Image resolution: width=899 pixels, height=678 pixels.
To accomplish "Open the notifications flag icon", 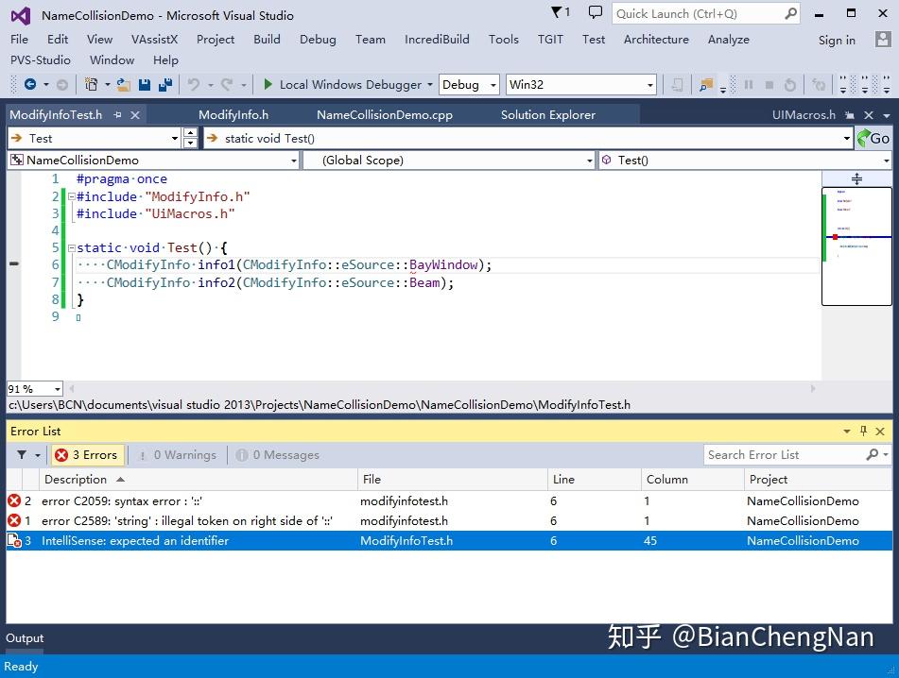I will [560, 13].
